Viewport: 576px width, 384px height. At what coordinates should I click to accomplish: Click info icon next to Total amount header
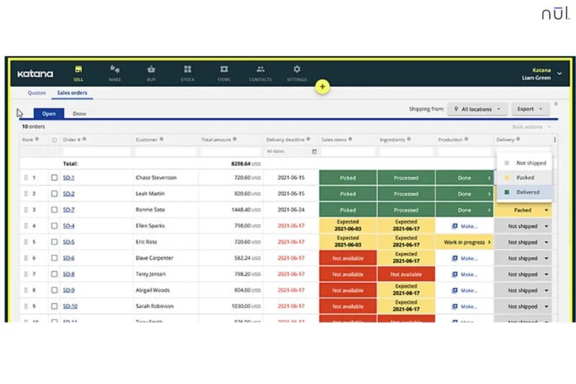(235, 139)
